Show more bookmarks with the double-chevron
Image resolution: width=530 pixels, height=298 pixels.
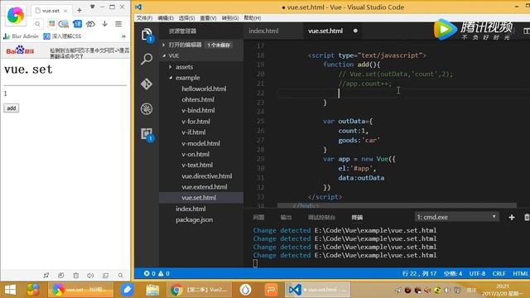123,36
